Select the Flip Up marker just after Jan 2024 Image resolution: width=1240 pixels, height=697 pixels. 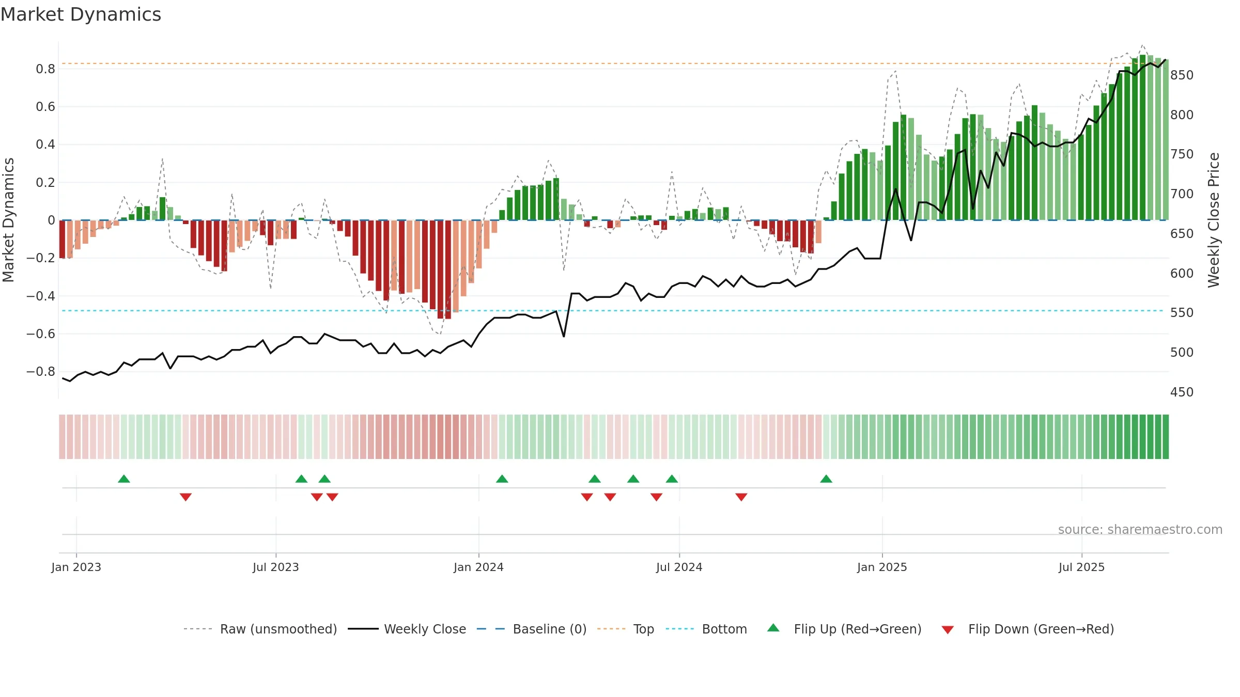point(502,479)
